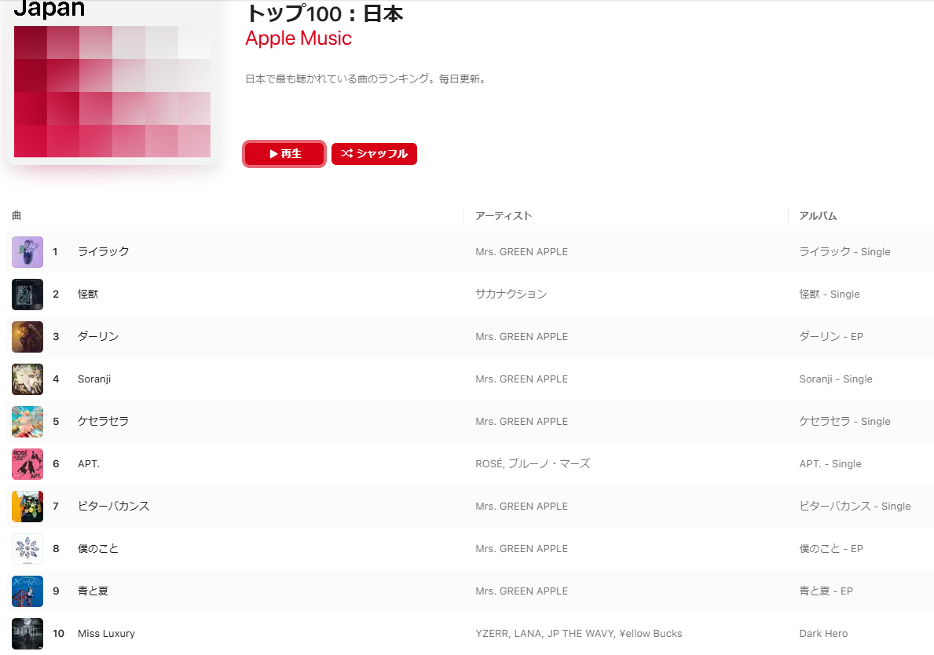Open サカナクション artist link

pos(511,295)
